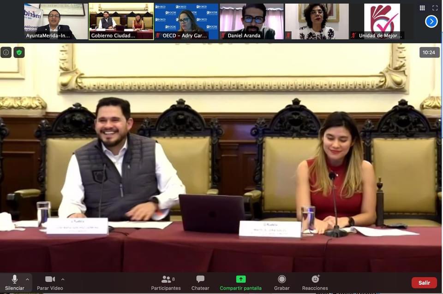443x294 pixels.
Task: Click muted mic icon on Unidad de Mejor tile
Action: (354, 35)
